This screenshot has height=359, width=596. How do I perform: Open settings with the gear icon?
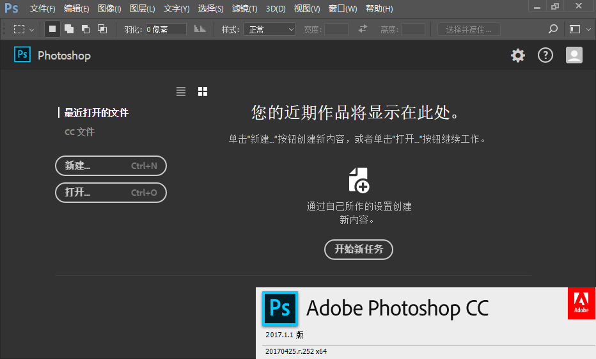pos(517,56)
